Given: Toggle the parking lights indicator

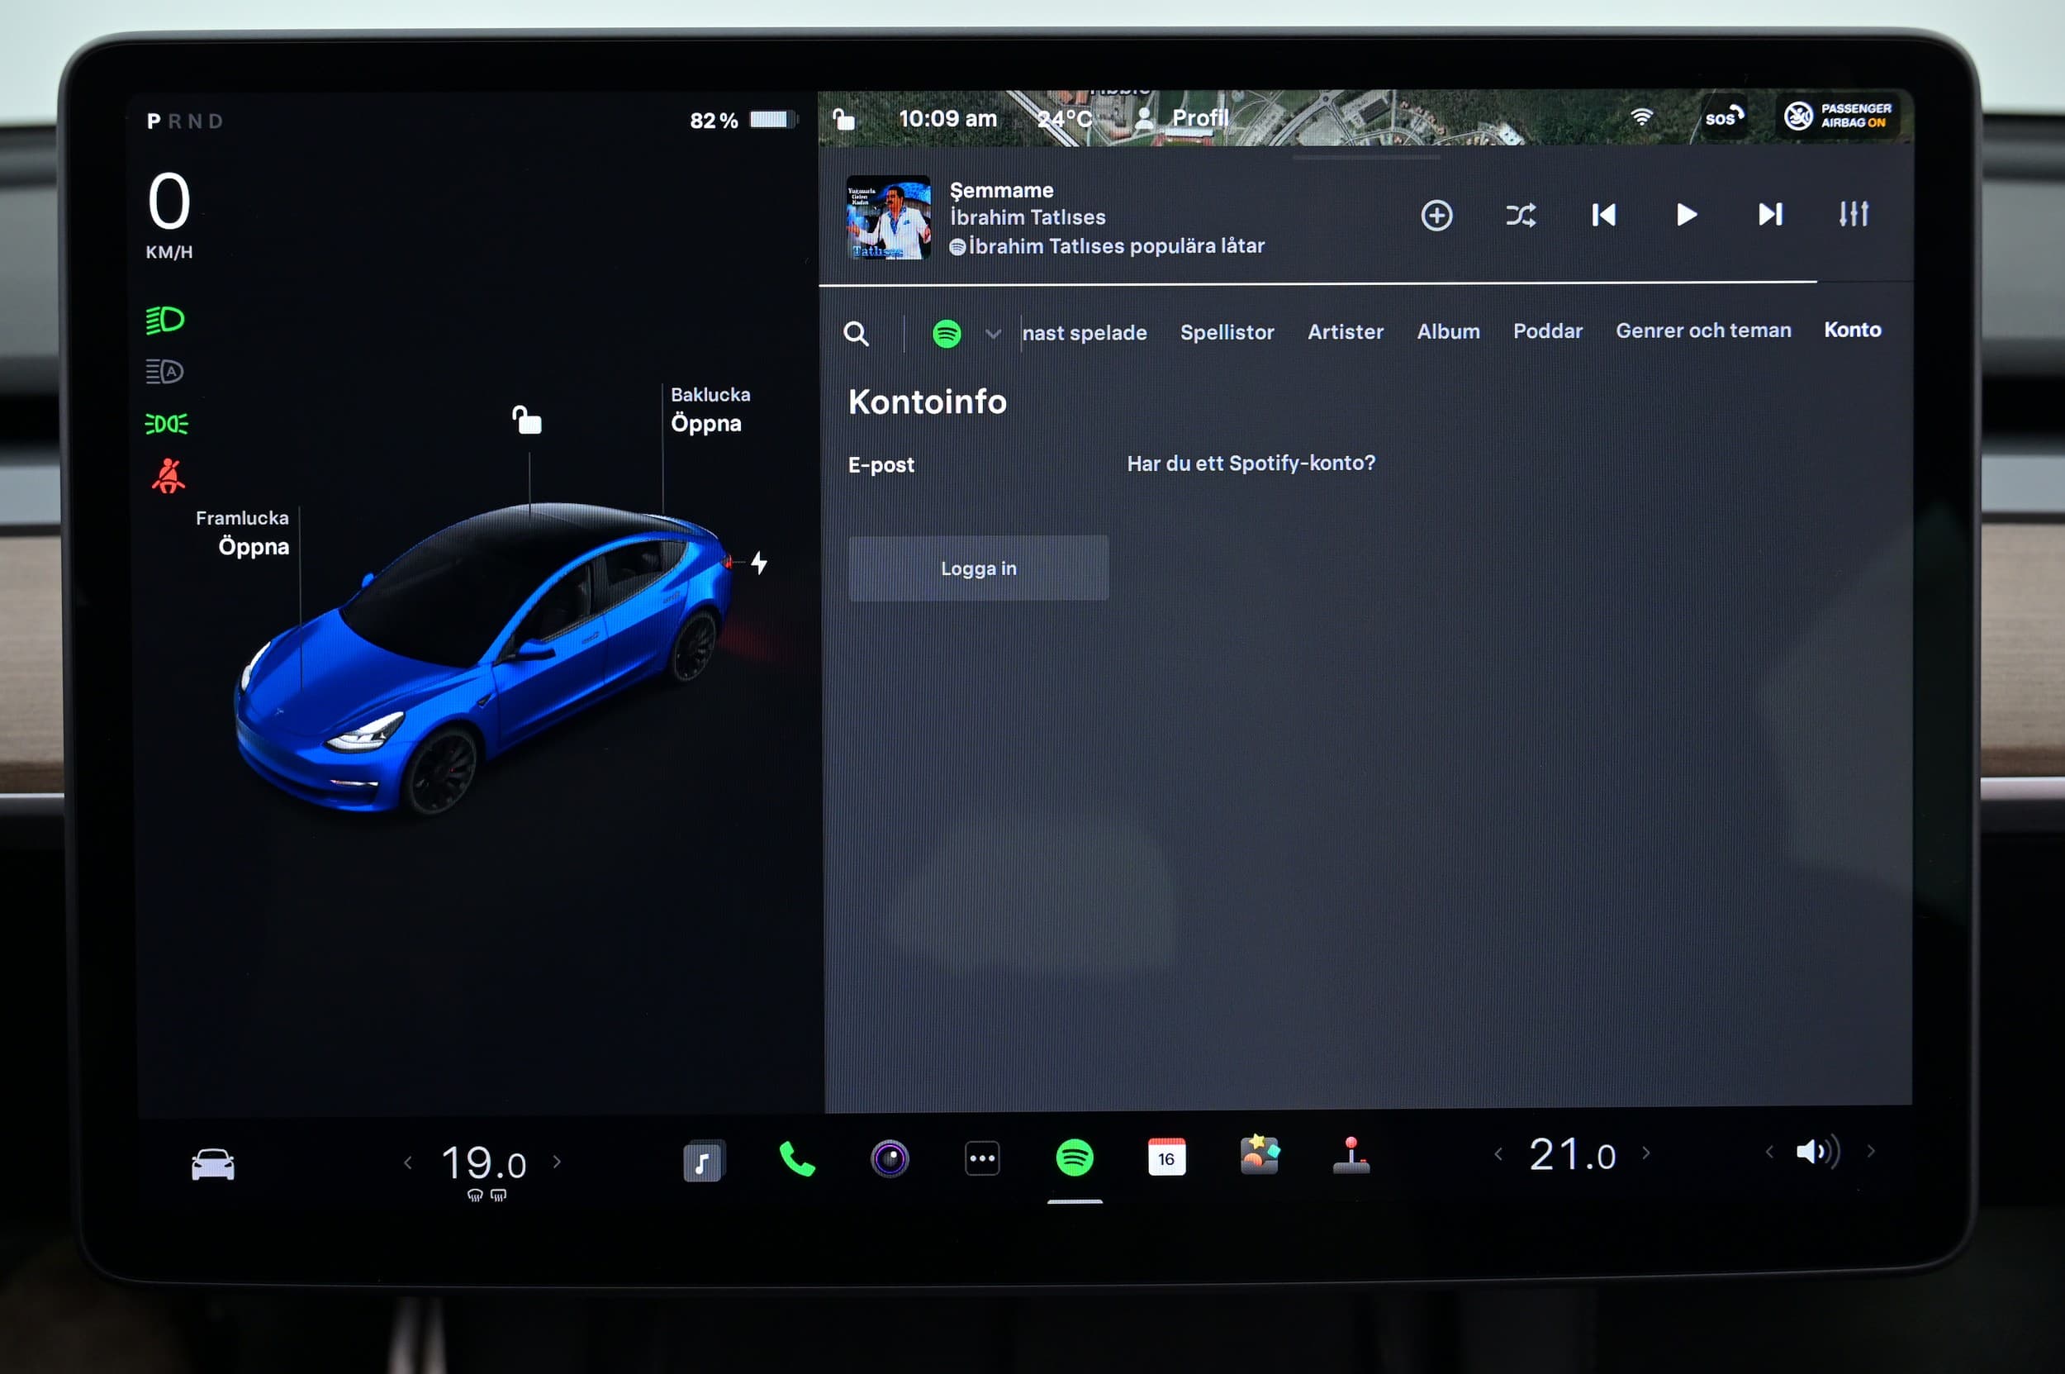Looking at the screenshot, I should (x=165, y=424).
